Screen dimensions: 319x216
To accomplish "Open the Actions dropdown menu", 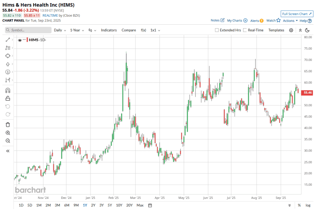I will click(x=290, y=21).
